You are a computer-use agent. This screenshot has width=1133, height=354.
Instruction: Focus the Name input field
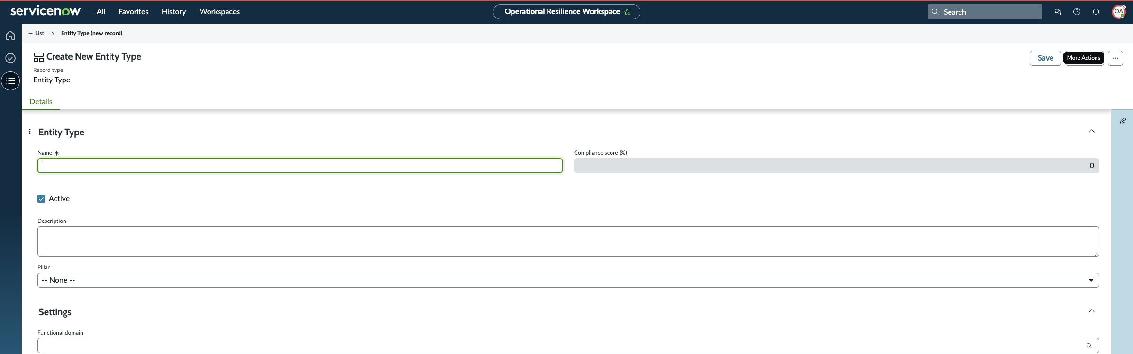300,166
